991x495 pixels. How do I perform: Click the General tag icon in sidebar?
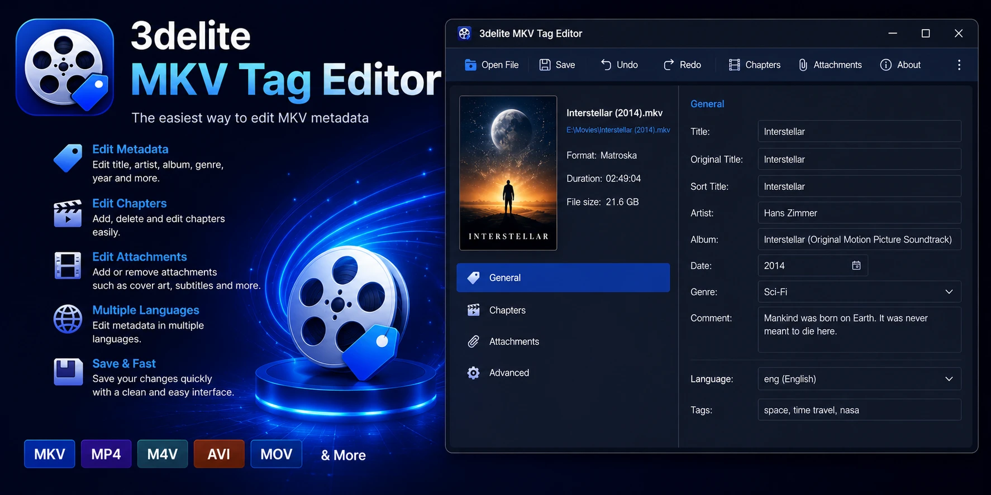(x=473, y=277)
